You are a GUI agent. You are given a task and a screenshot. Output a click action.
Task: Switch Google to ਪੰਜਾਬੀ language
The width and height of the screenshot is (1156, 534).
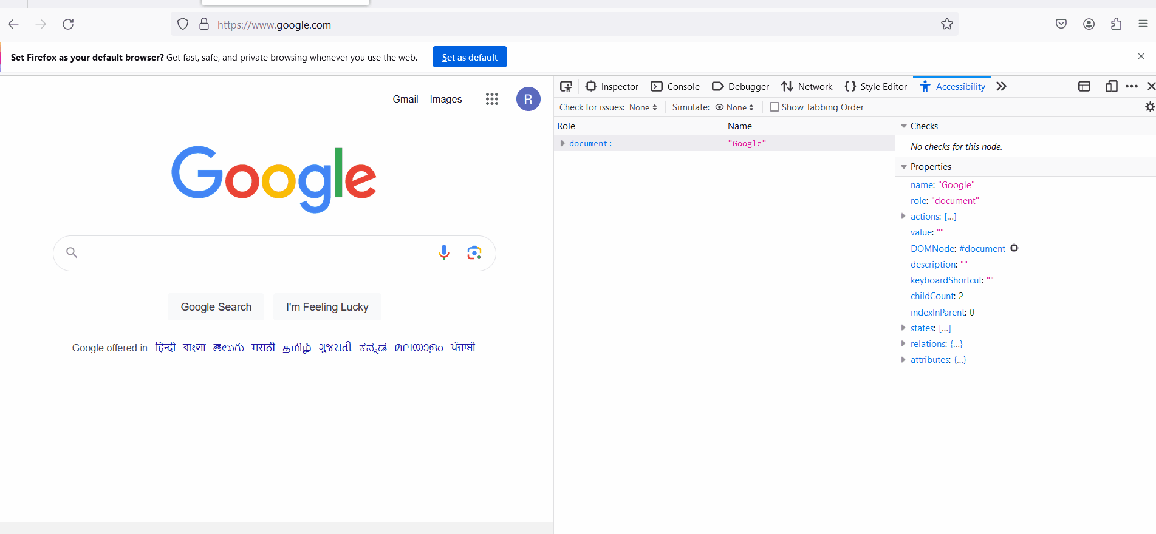(x=463, y=347)
